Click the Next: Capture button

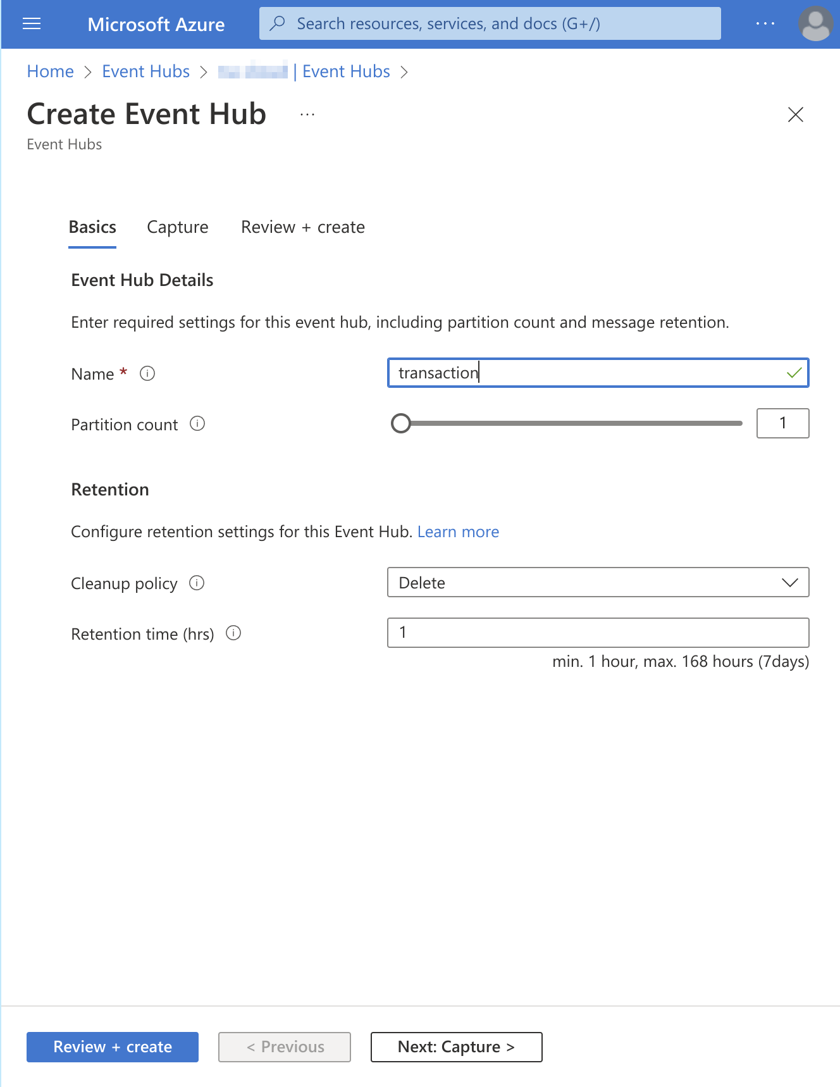pos(456,1047)
